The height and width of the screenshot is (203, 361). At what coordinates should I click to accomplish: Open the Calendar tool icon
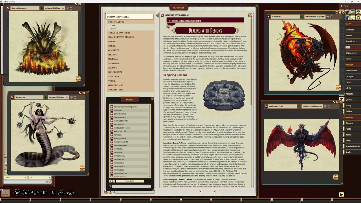pos(353,12)
